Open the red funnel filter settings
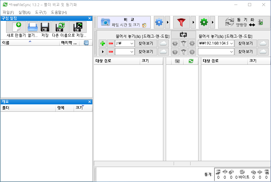This screenshot has width=271, height=182. (x=181, y=22)
